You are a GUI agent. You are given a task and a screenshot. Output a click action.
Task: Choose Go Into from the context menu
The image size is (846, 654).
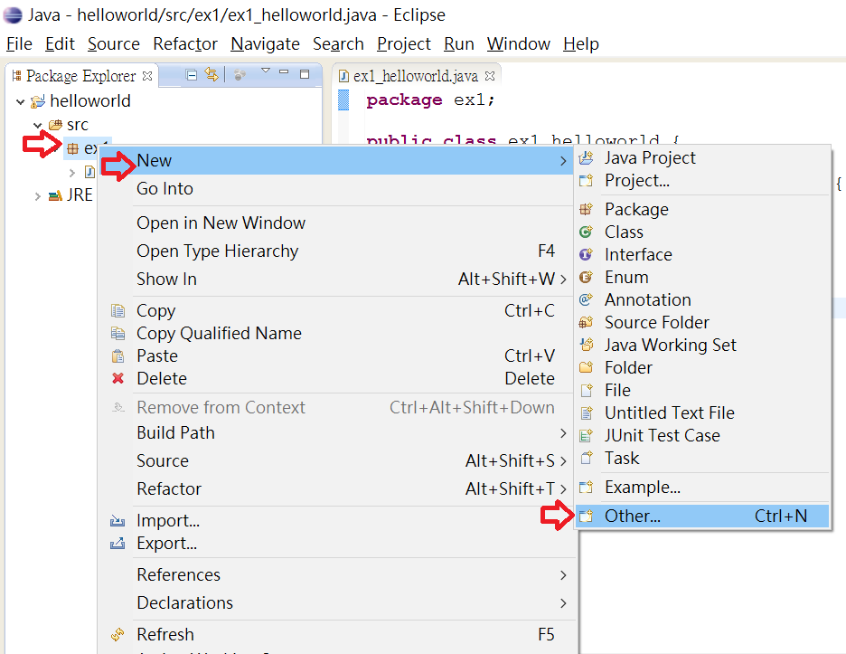(x=337, y=188)
